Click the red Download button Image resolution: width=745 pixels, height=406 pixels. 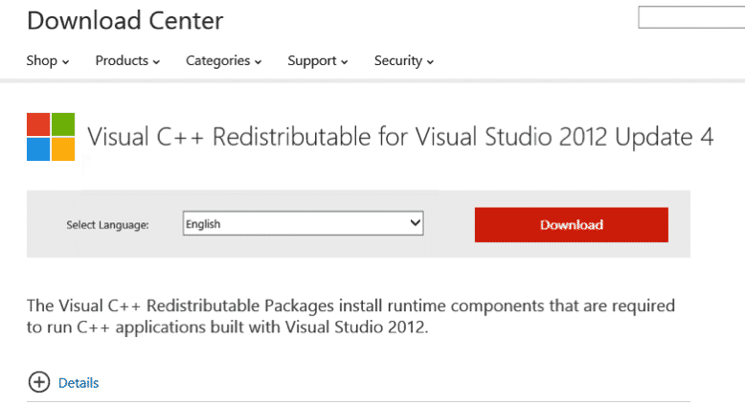coord(571,225)
